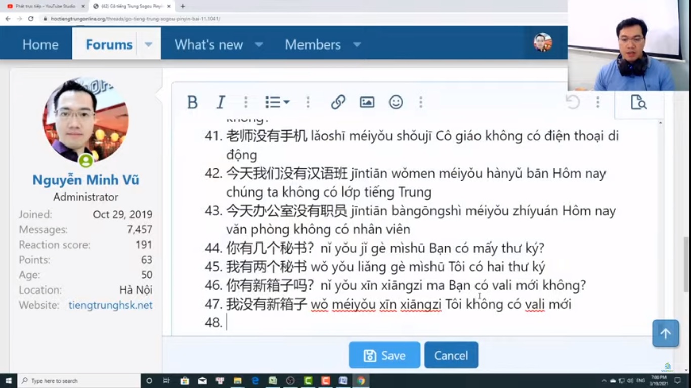
Task: Open the Cortana circle on the taskbar
Action: click(x=149, y=381)
